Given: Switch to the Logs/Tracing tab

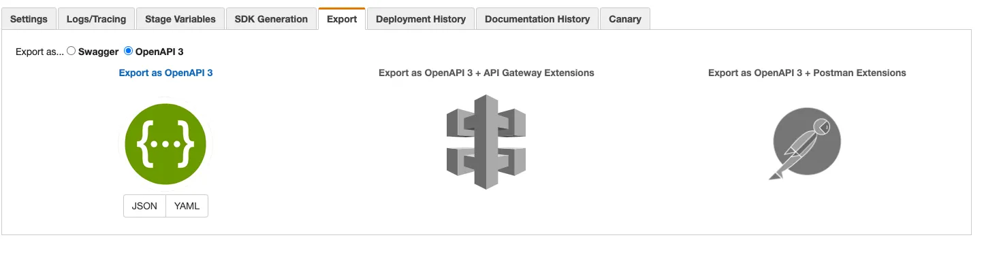Looking at the screenshot, I should point(96,19).
